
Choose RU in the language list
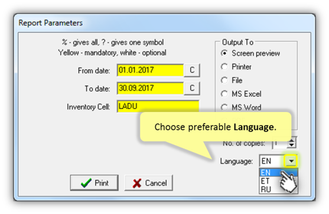tap(278, 189)
